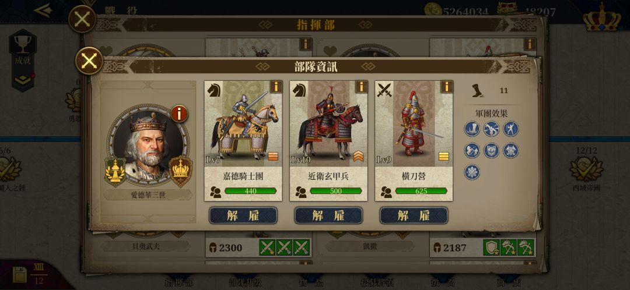Dismiss the 嘉德騎士團 unit with 解雇
The height and width of the screenshot is (290, 630).
(243, 215)
